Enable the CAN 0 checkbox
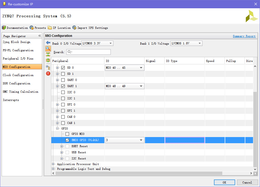Image resolution: width=260 pixels, height=187 pixels. click(63, 117)
